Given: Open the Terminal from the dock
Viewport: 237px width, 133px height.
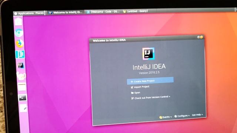Looking at the screenshot, I should click(x=23, y=98).
